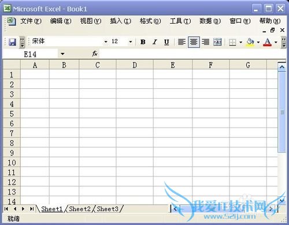Expand Standard toolbar options chevron

(23, 42)
